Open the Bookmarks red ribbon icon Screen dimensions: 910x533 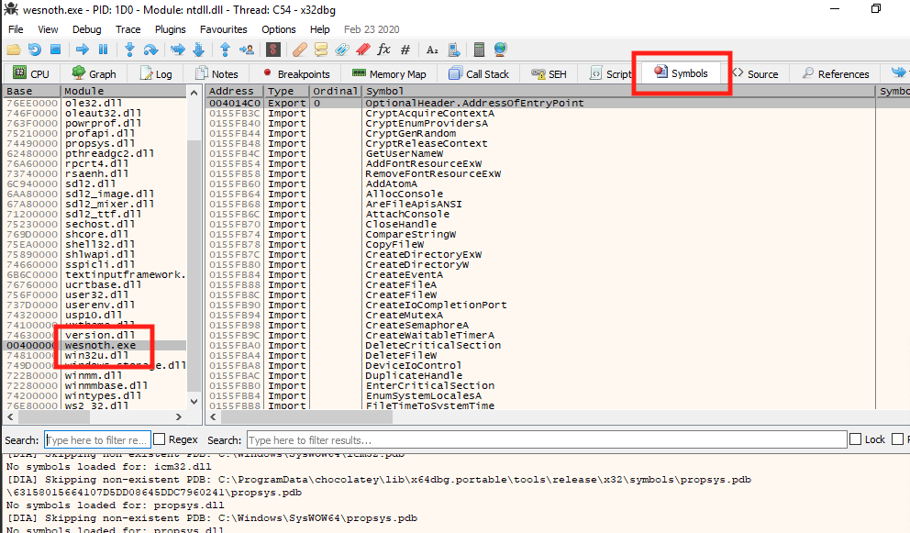(363, 50)
